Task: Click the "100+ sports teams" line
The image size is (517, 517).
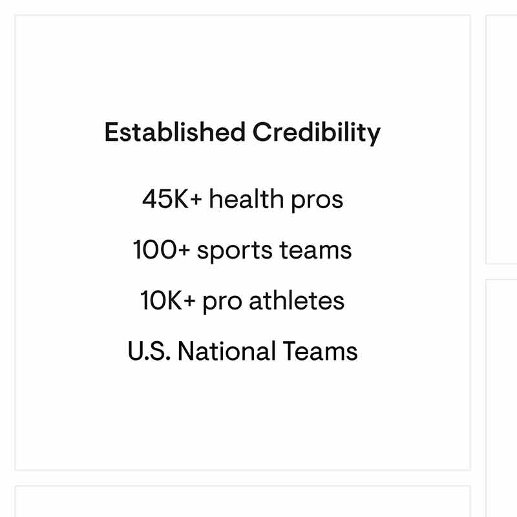Action: point(242,250)
